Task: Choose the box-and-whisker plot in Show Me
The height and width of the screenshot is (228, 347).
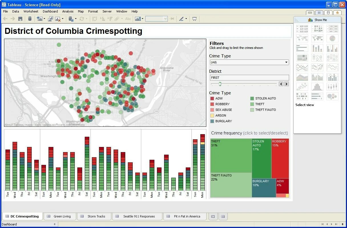Action: [332, 86]
